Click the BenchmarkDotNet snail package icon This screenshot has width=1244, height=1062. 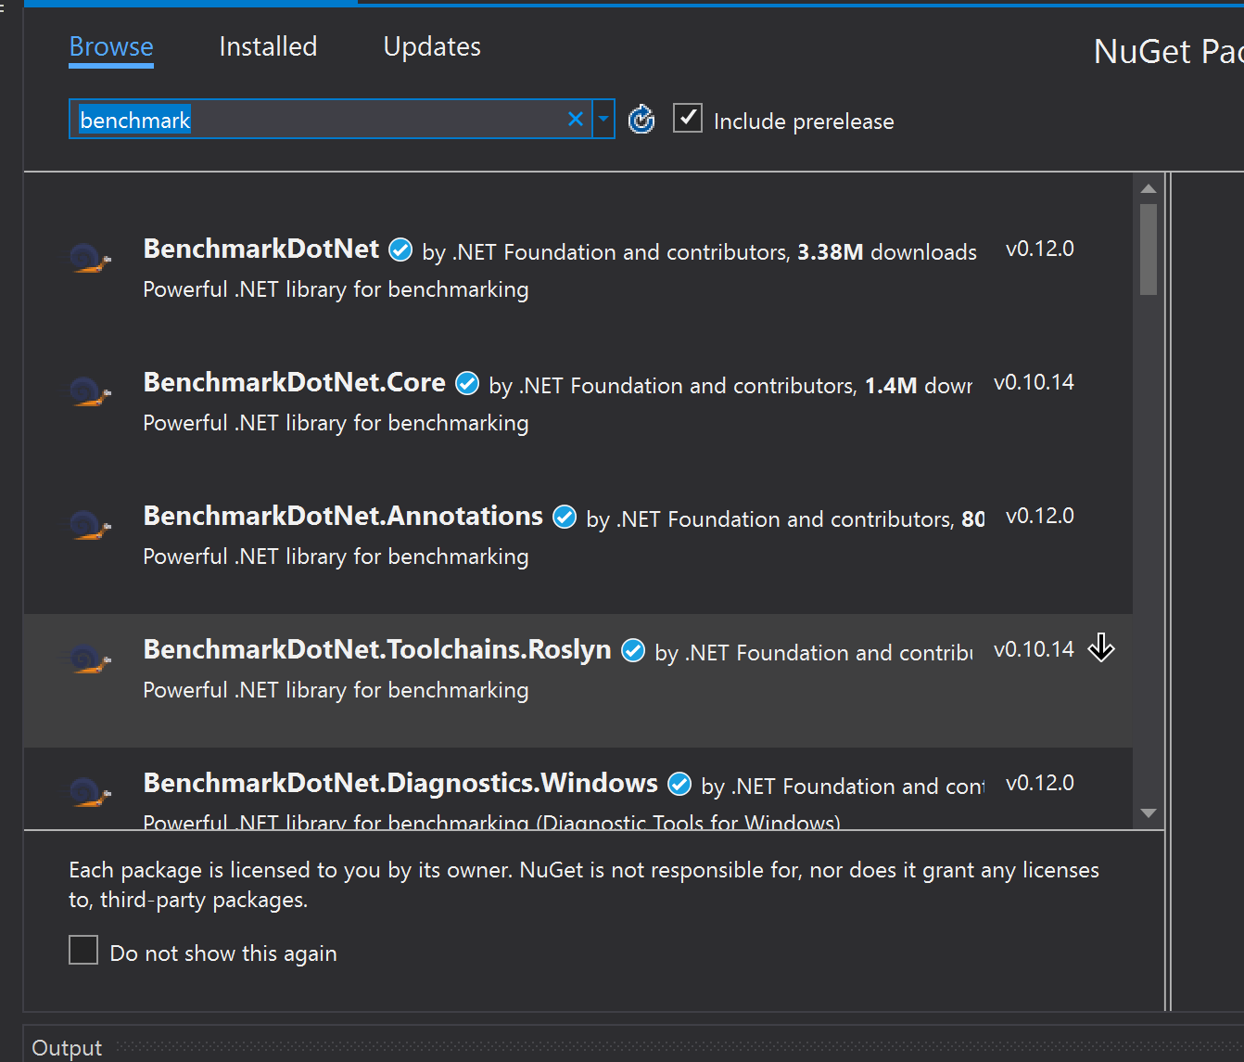click(90, 258)
